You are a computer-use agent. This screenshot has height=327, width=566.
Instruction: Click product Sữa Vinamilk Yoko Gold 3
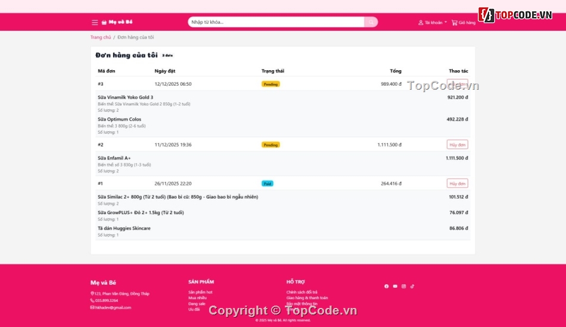(125, 98)
